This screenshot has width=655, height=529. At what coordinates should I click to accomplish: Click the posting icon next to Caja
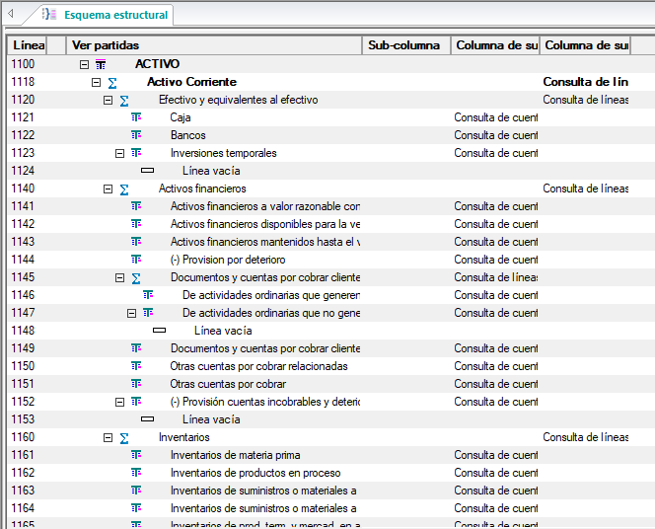tap(136, 117)
